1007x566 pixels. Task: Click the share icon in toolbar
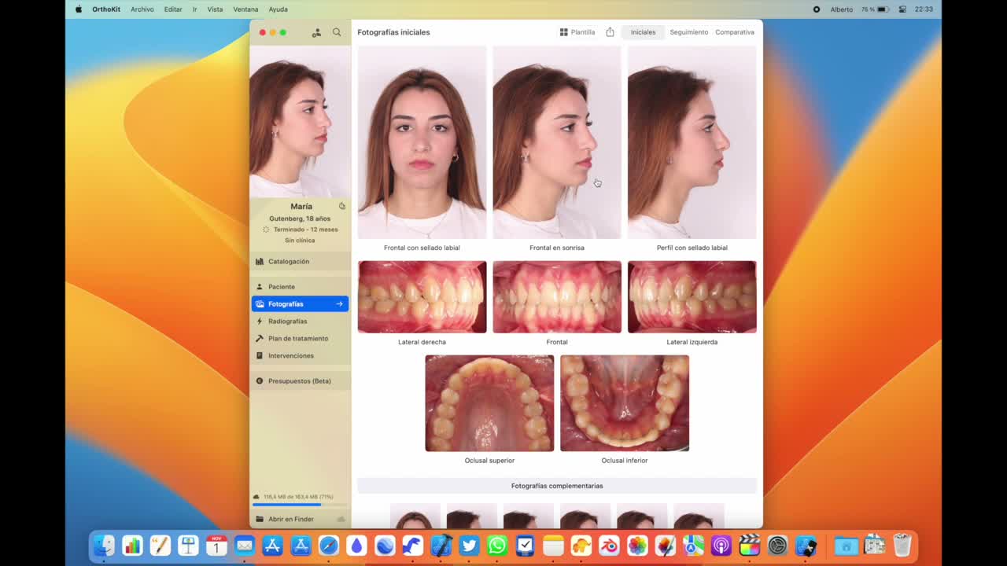click(610, 32)
